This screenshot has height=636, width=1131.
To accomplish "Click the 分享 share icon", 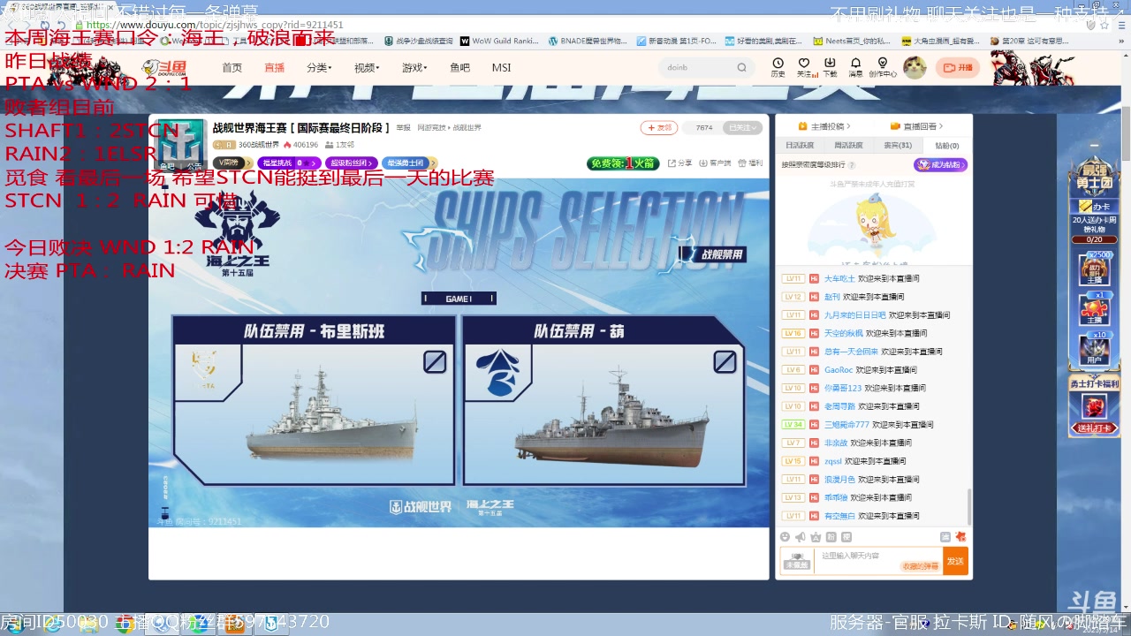I will tap(679, 163).
